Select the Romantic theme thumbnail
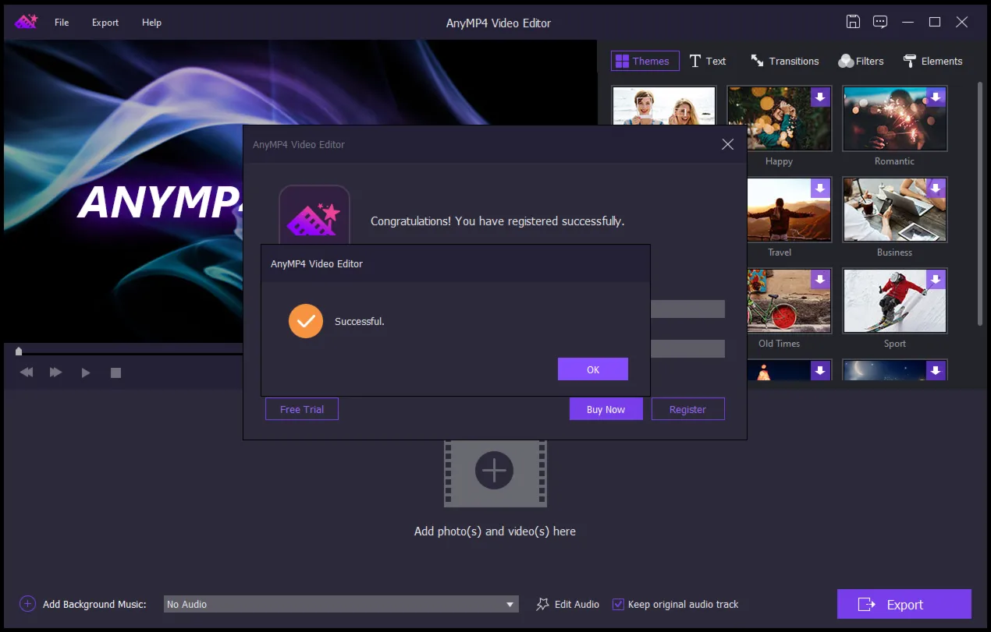Viewport: 991px width, 632px height. click(895, 118)
